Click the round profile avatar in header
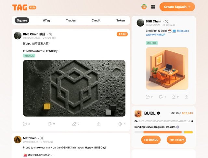 tap(144, 7)
